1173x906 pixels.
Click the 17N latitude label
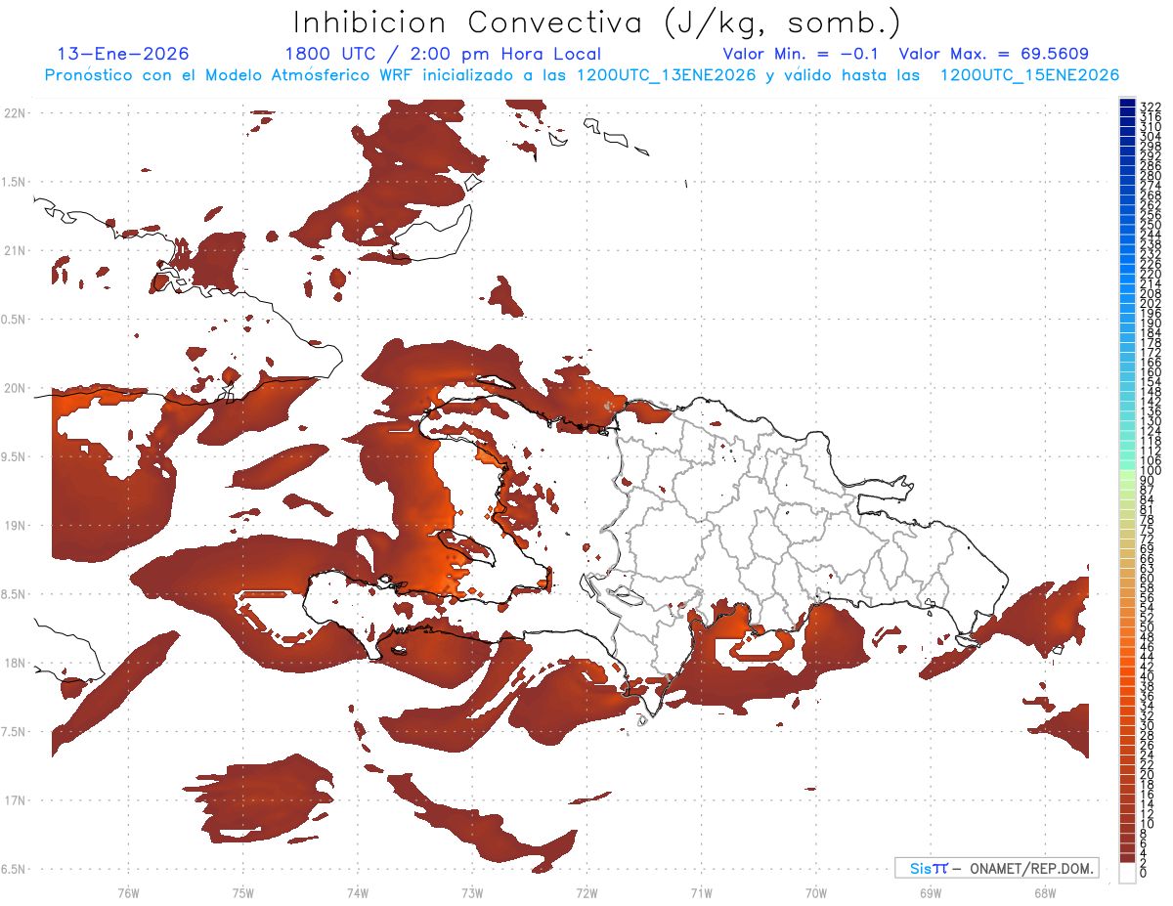(x=16, y=800)
